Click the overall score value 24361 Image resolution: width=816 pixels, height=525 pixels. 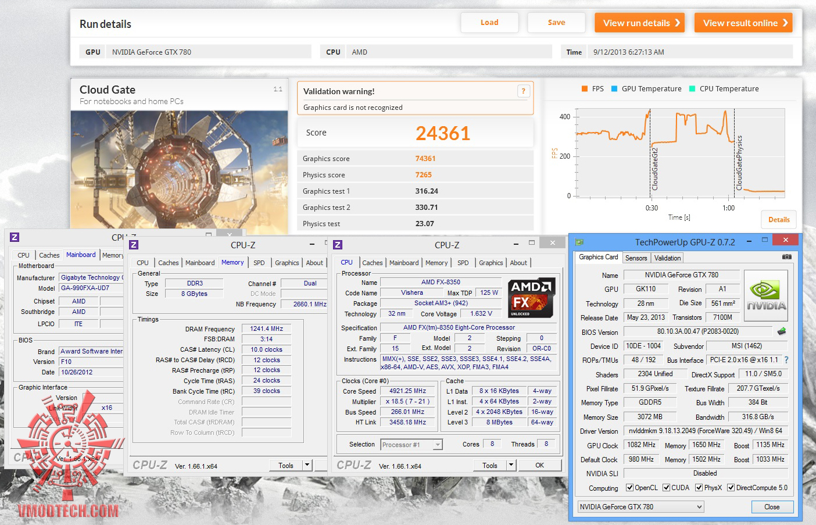point(443,134)
